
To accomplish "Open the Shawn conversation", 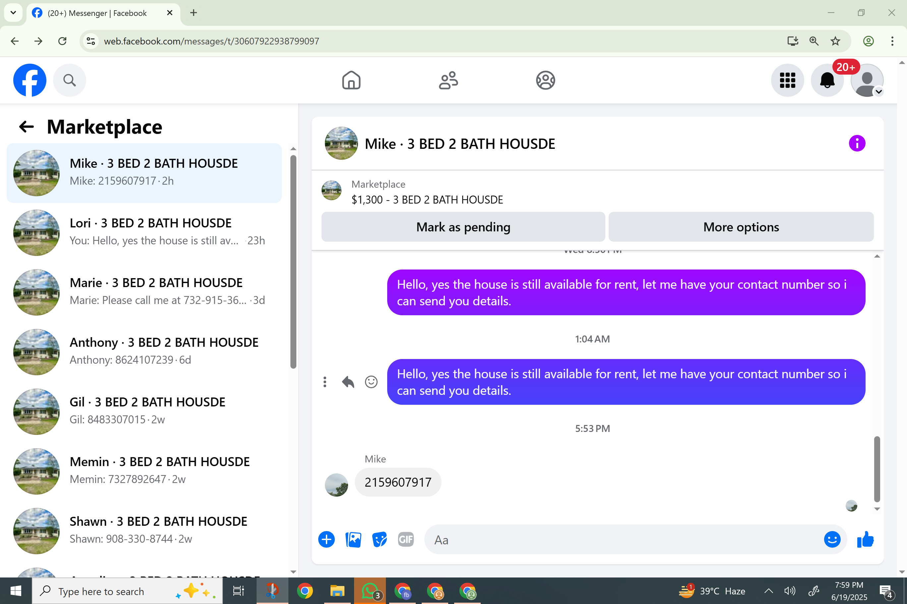I will [x=144, y=531].
